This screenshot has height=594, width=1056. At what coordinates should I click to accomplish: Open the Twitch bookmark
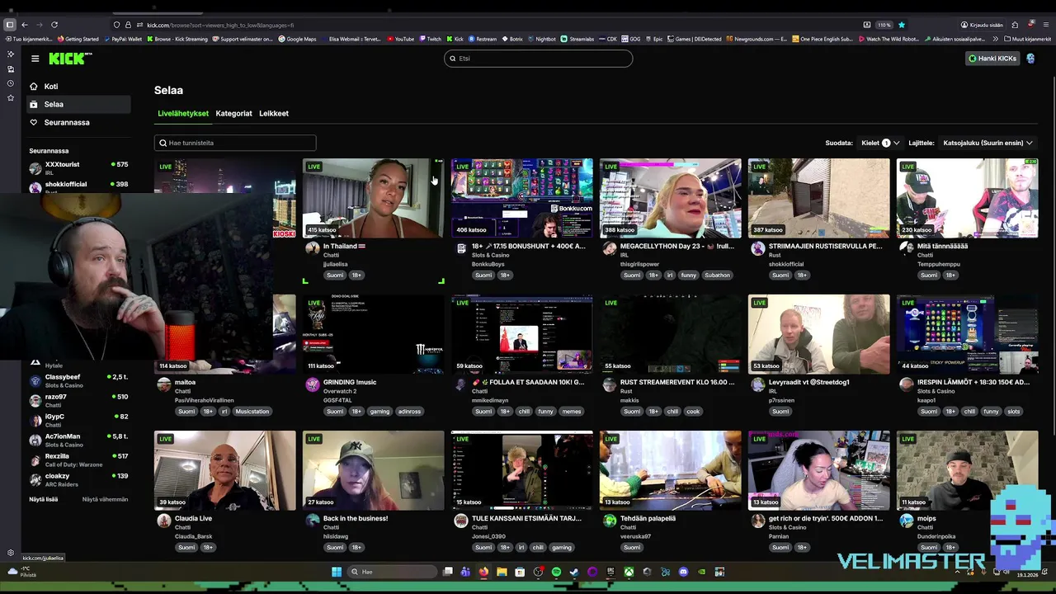click(x=430, y=39)
